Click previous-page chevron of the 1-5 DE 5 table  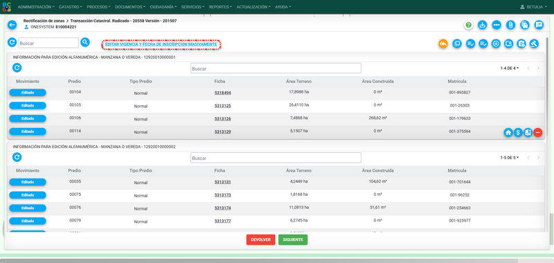point(528,158)
